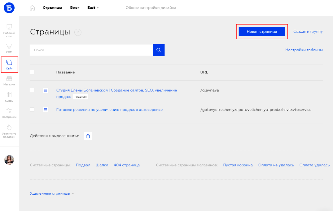Screen dimensions: 333x211
Task: Open Сайт section in sidebar
Action: tap(9, 65)
